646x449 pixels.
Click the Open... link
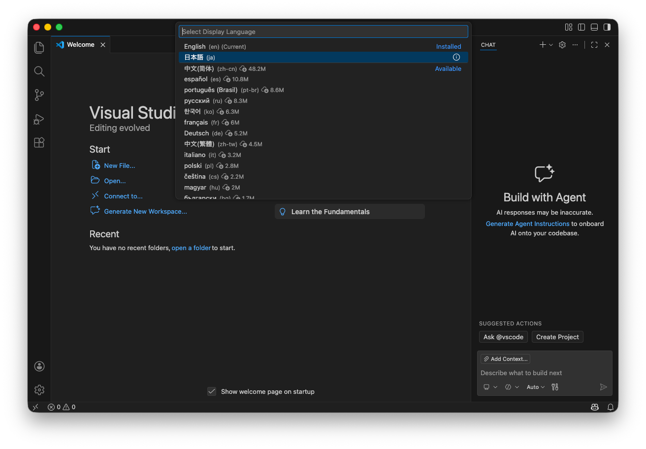click(115, 181)
